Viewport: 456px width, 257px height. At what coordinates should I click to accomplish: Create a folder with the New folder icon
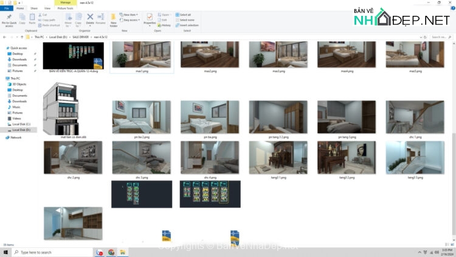114,19
